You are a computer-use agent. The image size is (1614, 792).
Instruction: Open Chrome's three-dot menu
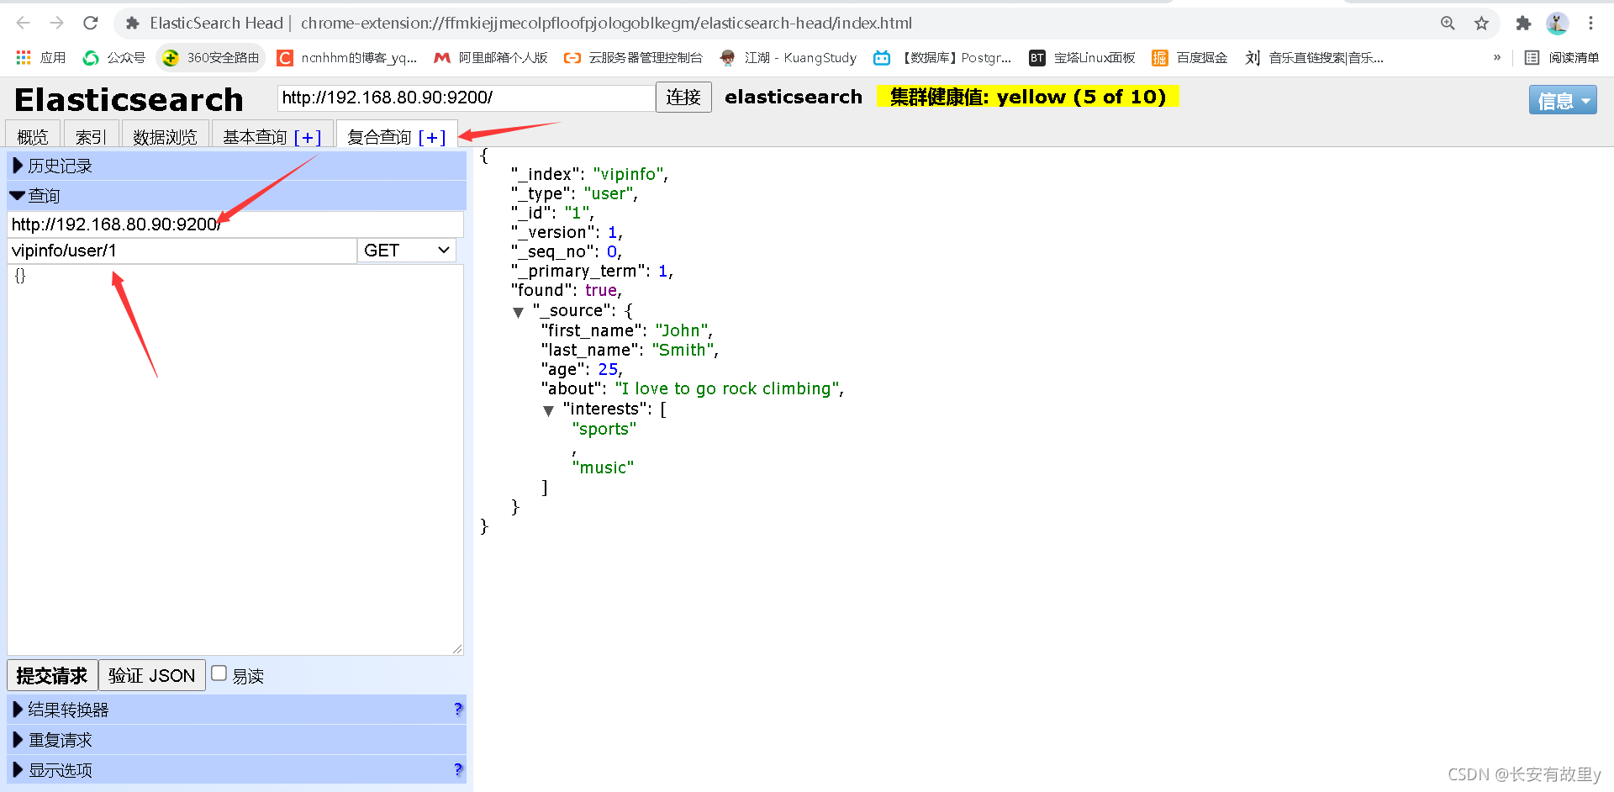pos(1590,24)
